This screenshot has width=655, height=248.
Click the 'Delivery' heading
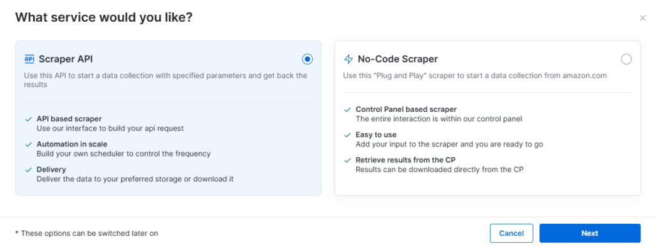51,169
